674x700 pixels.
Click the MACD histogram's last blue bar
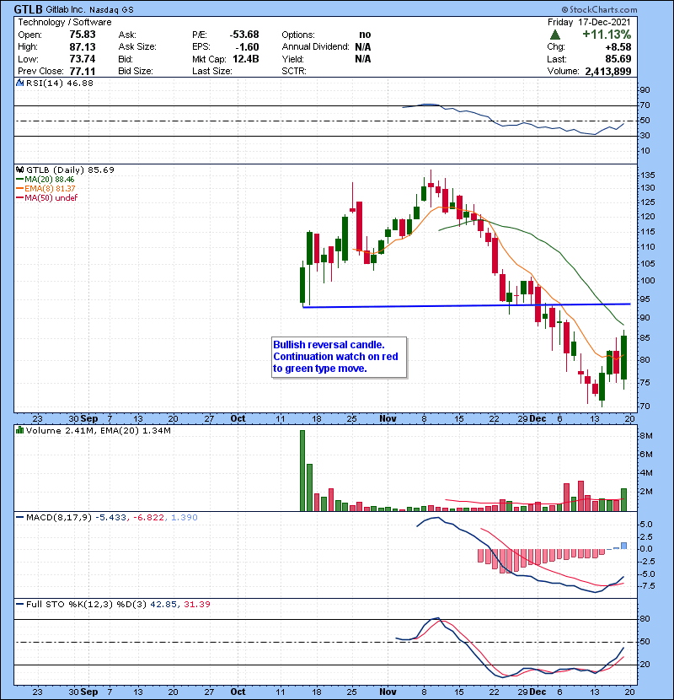tap(623, 546)
